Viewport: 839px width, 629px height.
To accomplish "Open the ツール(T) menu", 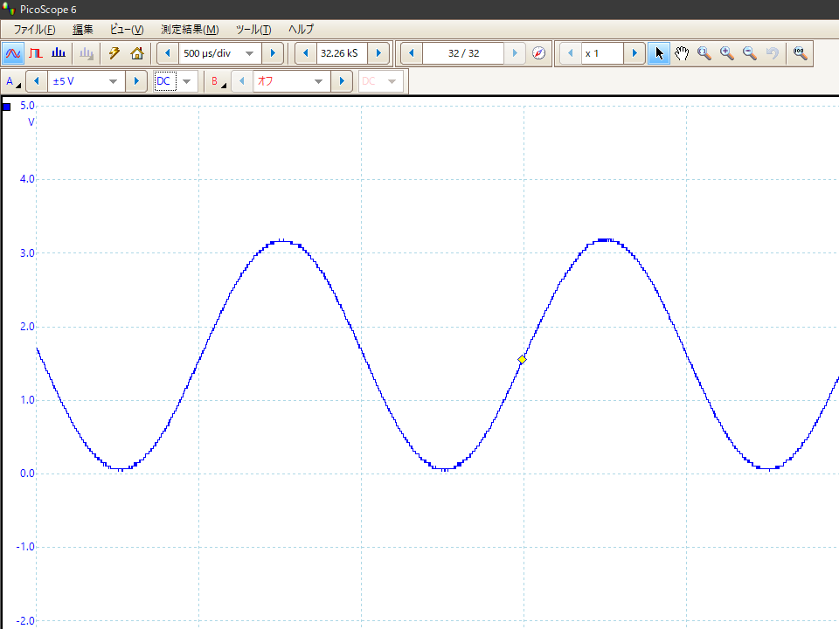I will pos(253,30).
